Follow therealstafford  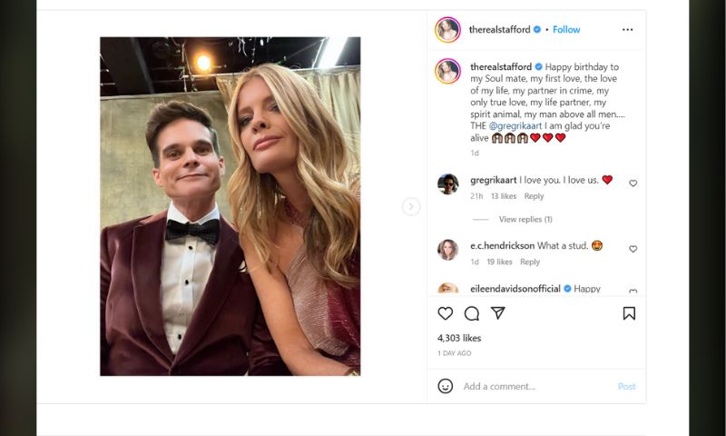tap(566, 30)
